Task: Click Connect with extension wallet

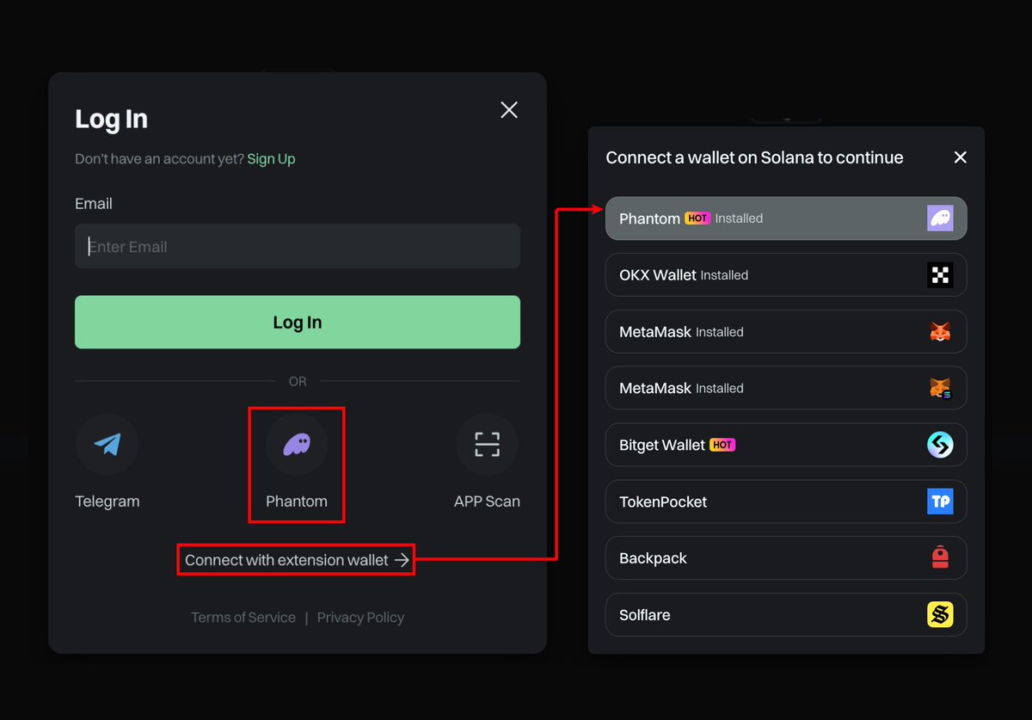Action: click(286, 560)
